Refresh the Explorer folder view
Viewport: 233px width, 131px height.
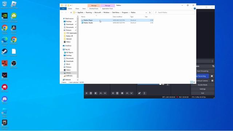click(150, 12)
